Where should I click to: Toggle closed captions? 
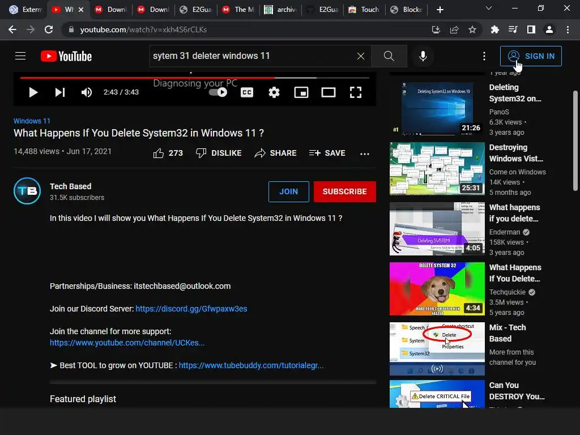coord(247,92)
